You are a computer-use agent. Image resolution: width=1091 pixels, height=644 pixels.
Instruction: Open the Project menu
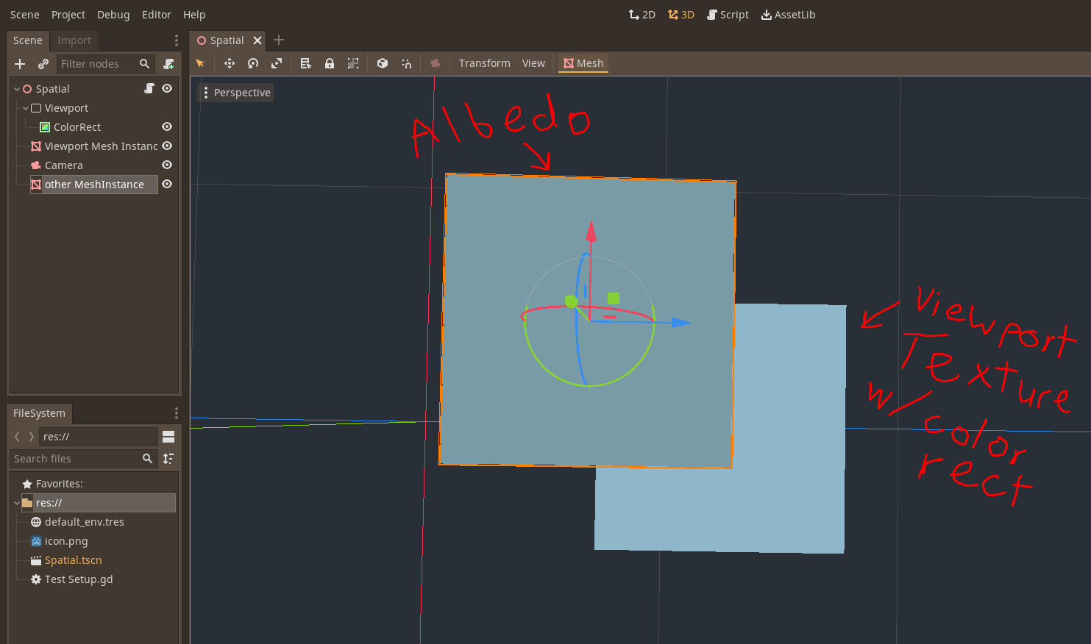tap(68, 15)
